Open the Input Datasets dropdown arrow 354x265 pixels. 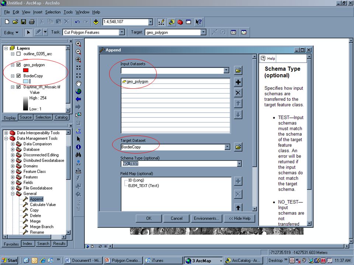pyautogui.click(x=226, y=71)
